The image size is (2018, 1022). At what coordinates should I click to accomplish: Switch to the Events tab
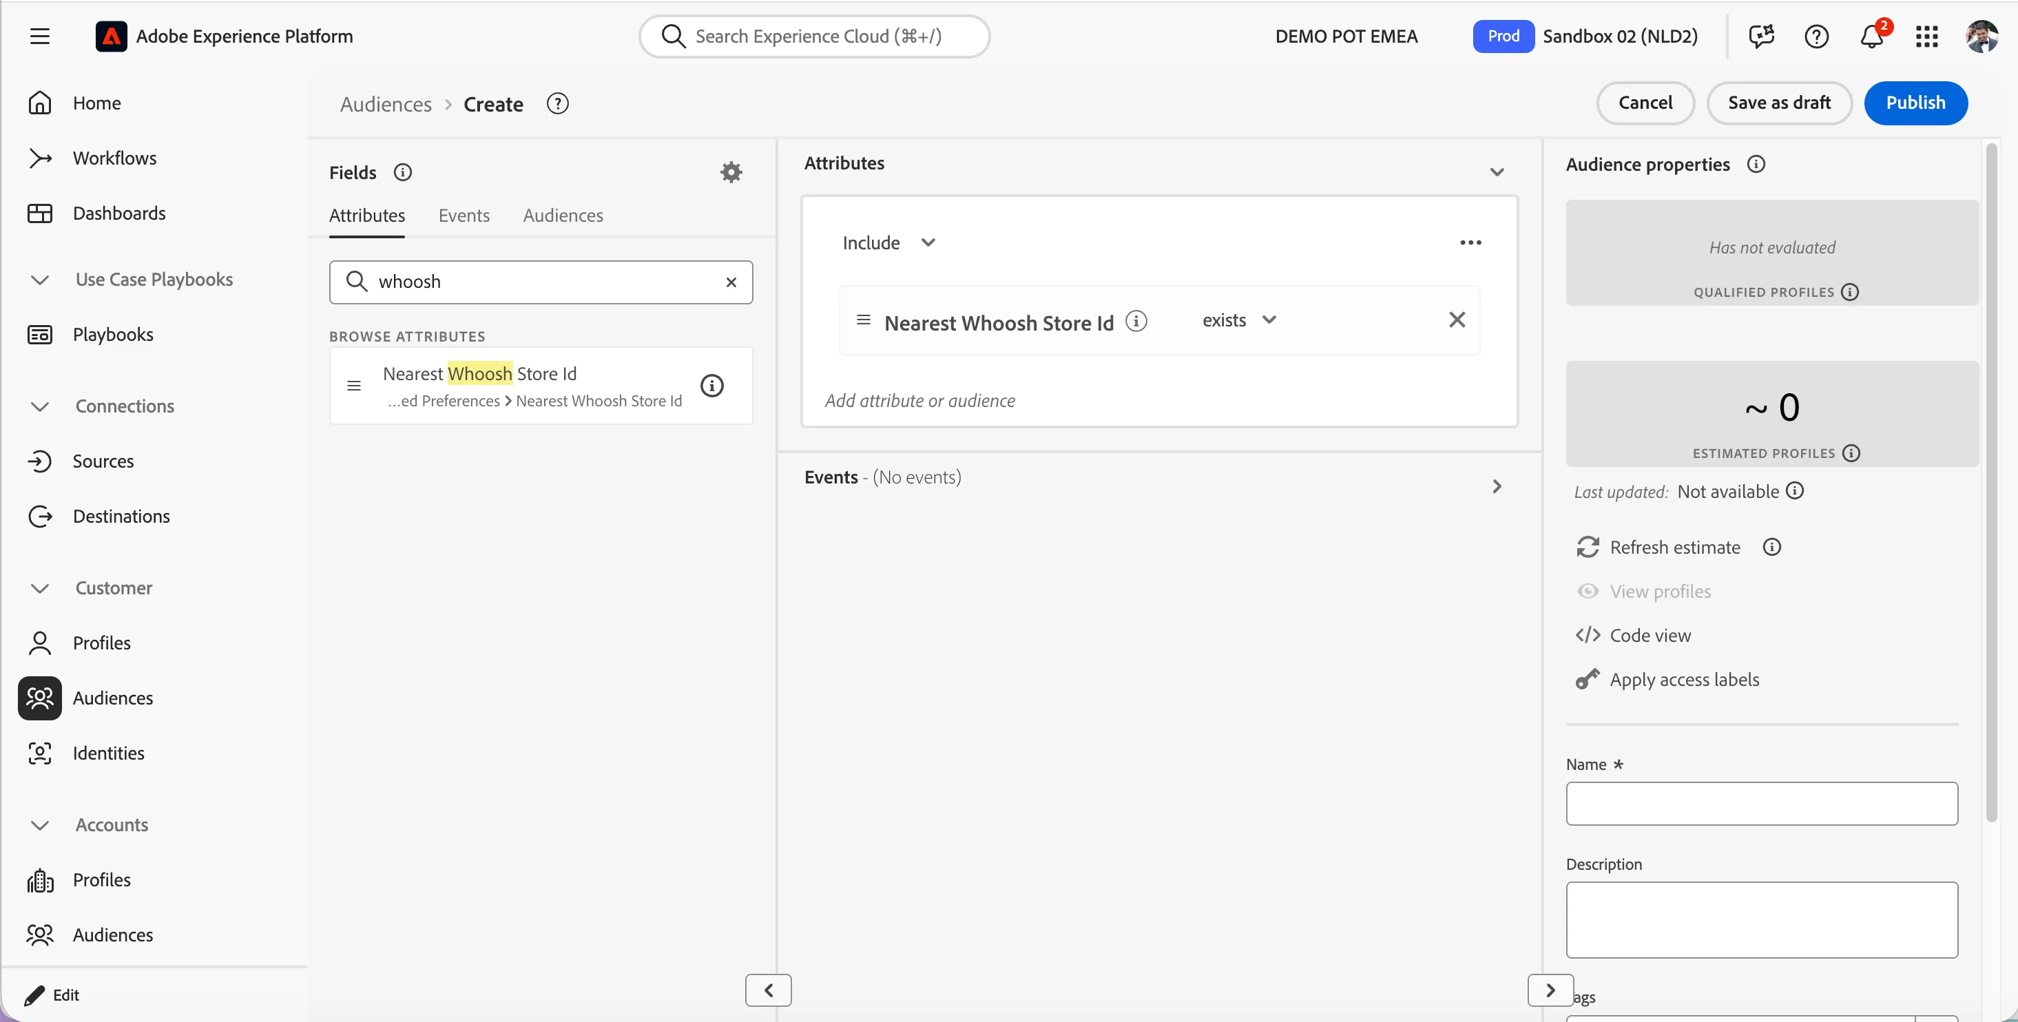464,216
